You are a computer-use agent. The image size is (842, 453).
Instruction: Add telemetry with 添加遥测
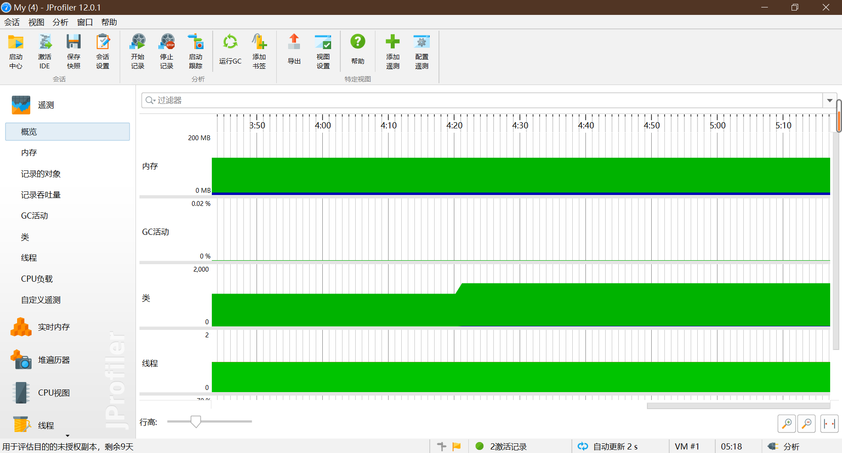click(x=393, y=52)
